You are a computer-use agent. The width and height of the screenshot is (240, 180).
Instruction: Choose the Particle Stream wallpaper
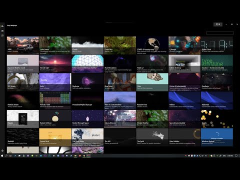[x=23, y=100]
